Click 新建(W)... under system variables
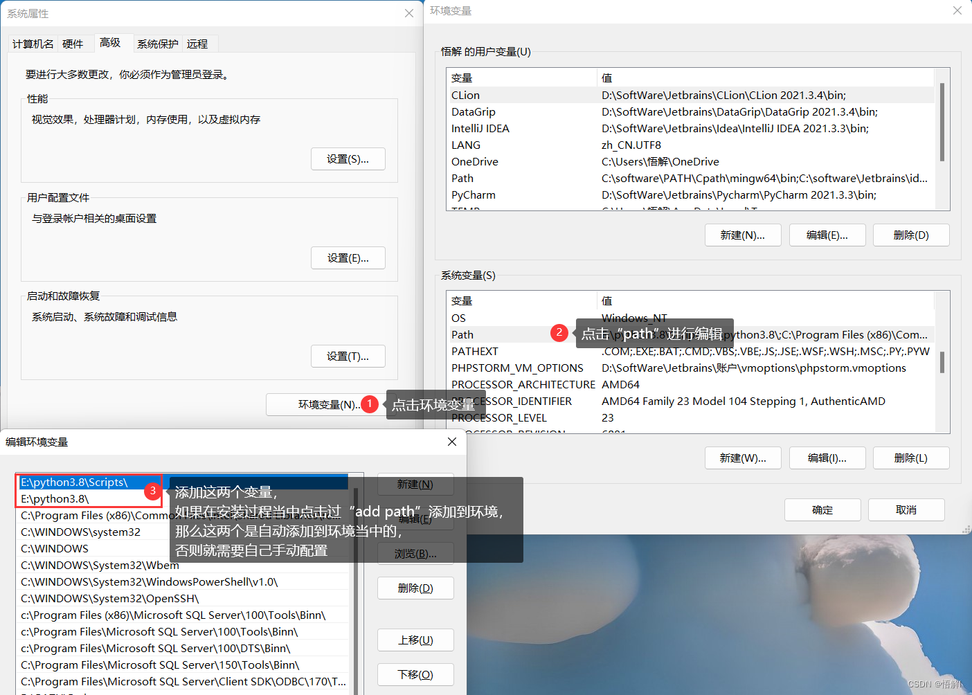The width and height of the screenshot is (972, 695). click(743, 458)
